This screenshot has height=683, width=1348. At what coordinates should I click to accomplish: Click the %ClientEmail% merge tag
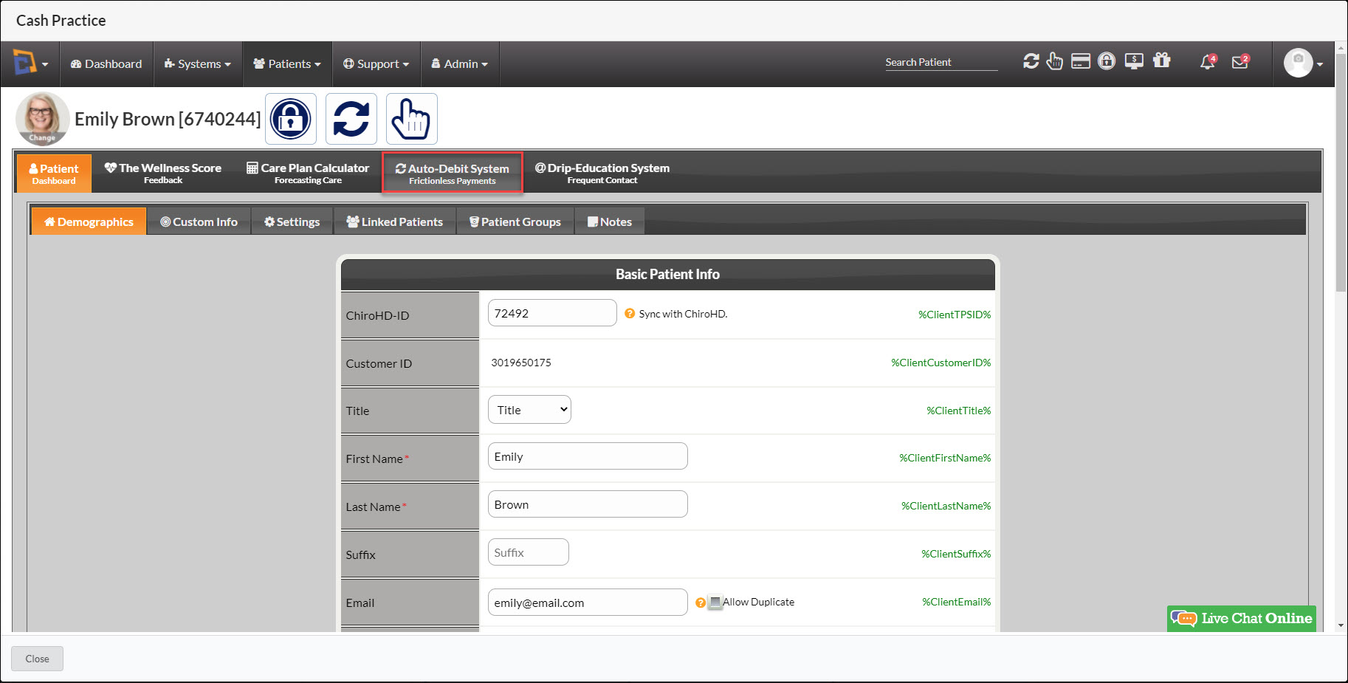click(x=957, y=602)
